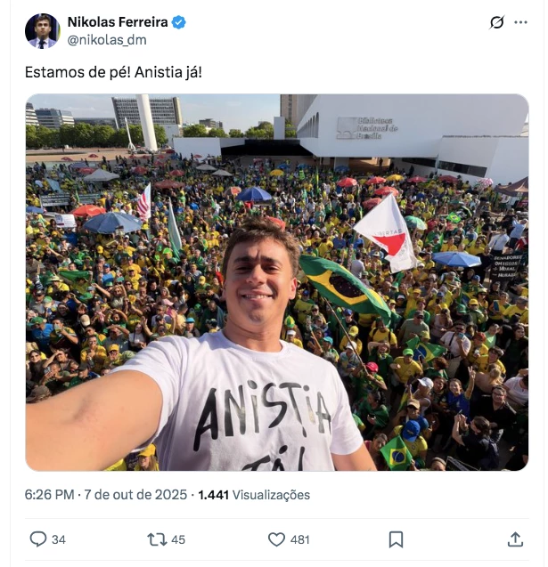The height and width of the screenshot is (567, 548).
Task: Click the reply count 34
Action: click(x=59, y=539)
